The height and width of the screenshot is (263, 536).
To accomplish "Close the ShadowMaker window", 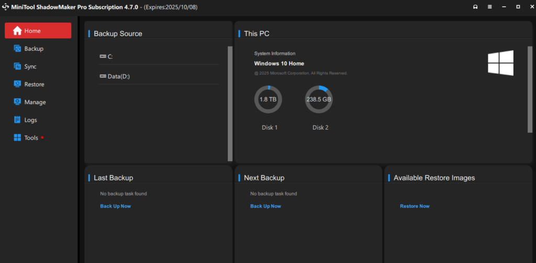I will click(532, 7).
